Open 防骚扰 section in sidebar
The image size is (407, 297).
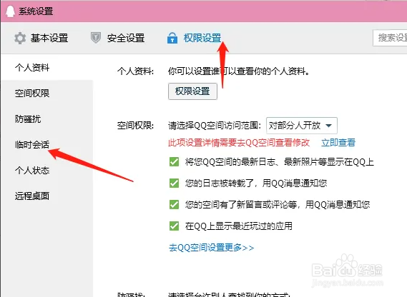click(28, 119)
